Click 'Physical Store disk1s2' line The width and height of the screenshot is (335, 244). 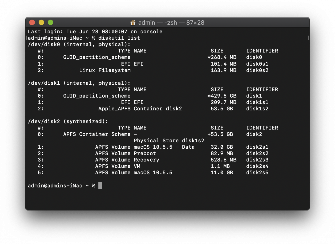click(169, 140)
